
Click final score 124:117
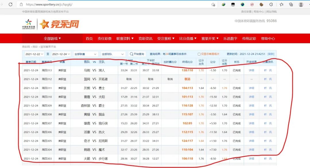tap(187, 141)
